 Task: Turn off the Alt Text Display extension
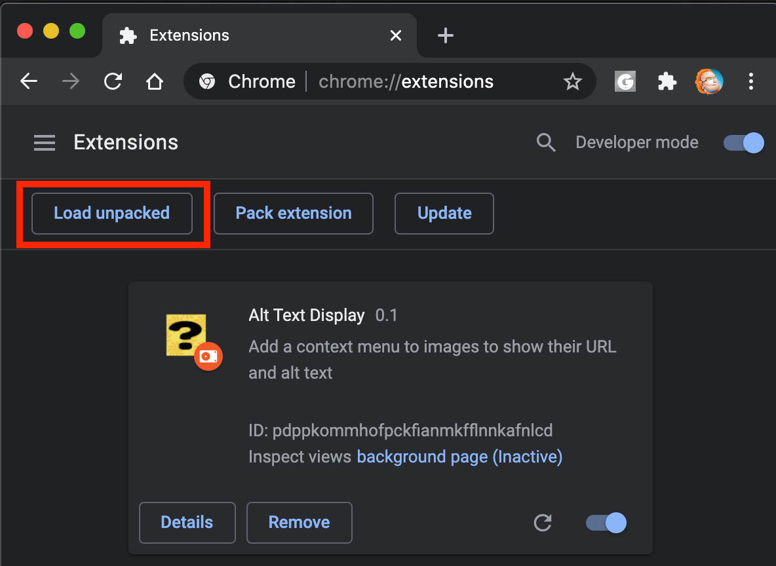pos(605,523)
